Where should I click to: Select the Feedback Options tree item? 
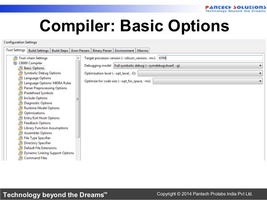37,123
